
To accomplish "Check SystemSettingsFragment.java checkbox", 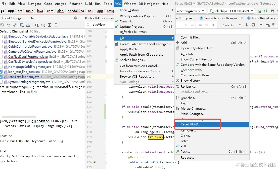I will [x=1, y=82].
